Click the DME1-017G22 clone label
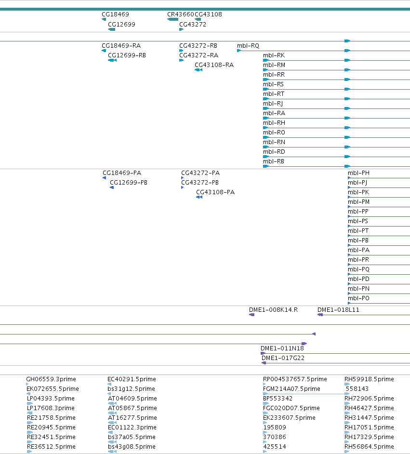The width and height of the screenshot is (410, 454). click(x=283, y=358)
